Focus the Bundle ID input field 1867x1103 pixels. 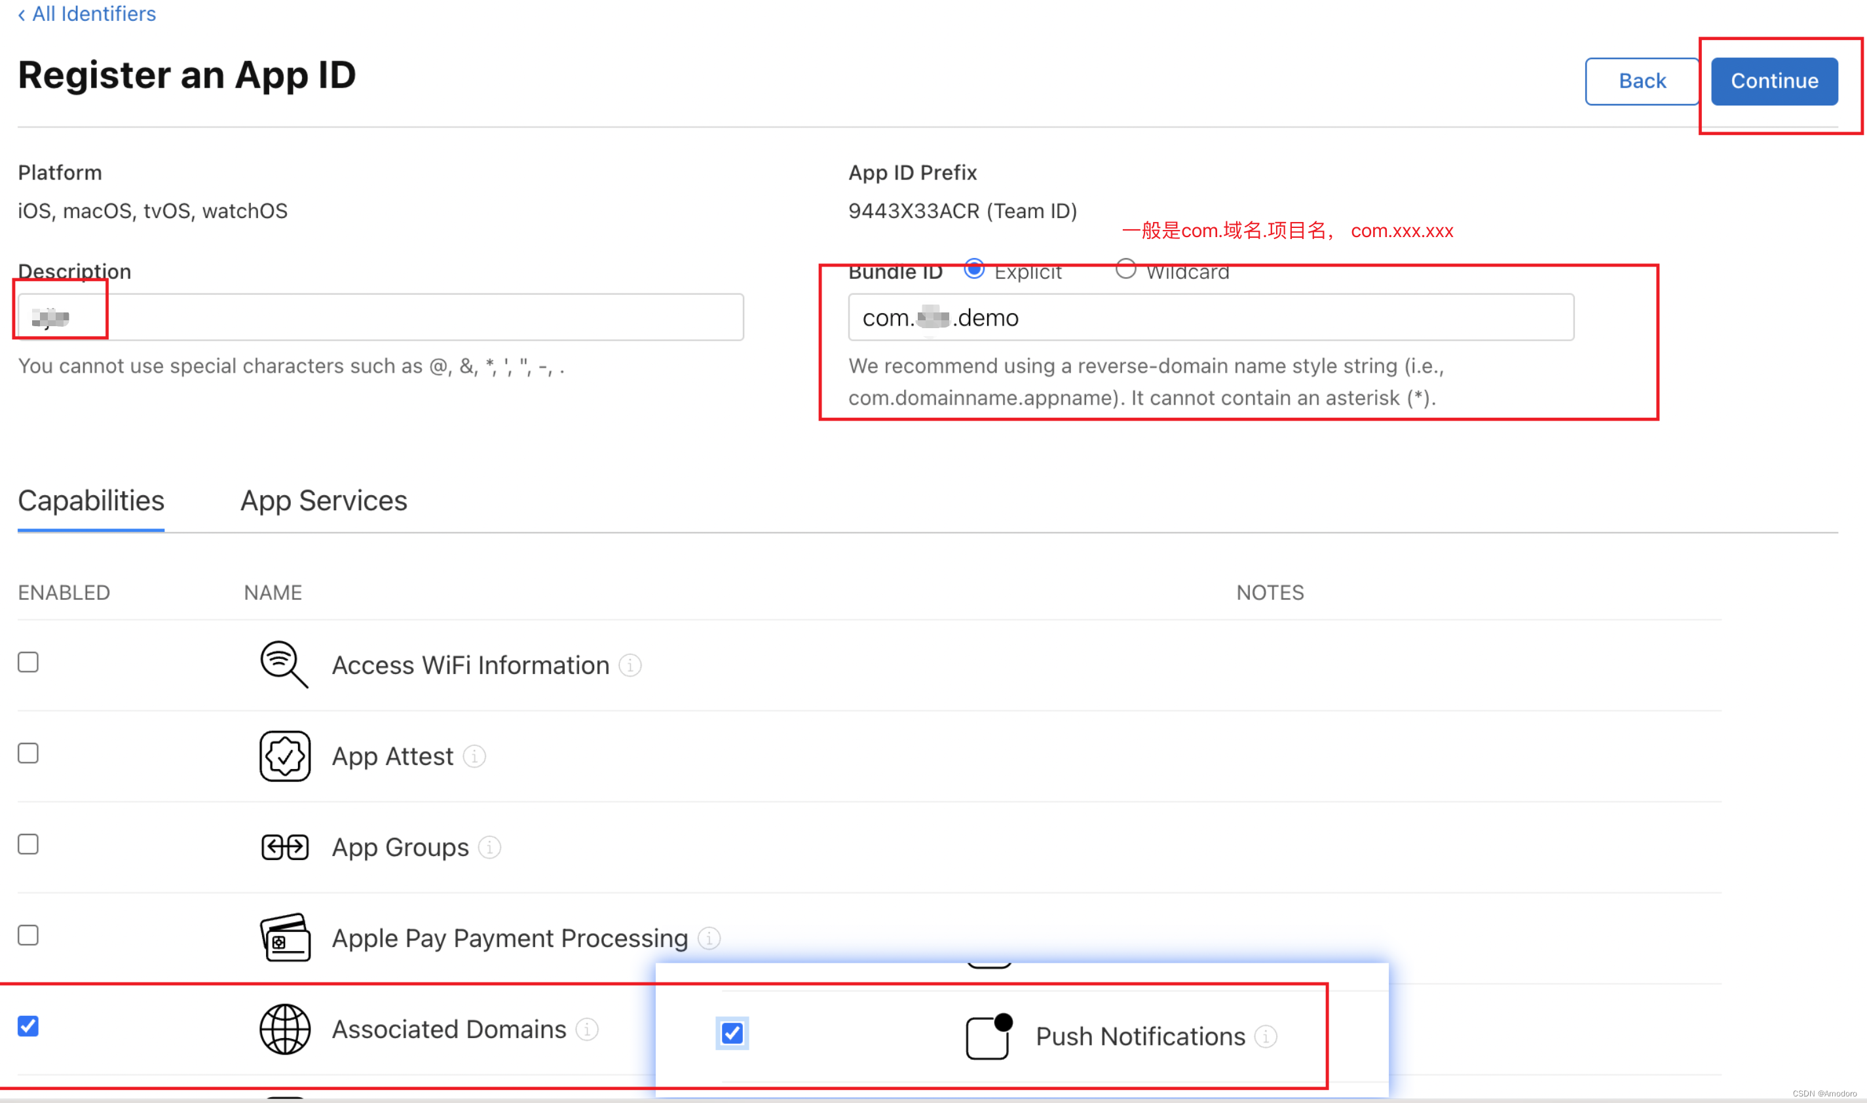pyautogui.click(x=1210, y=318)
